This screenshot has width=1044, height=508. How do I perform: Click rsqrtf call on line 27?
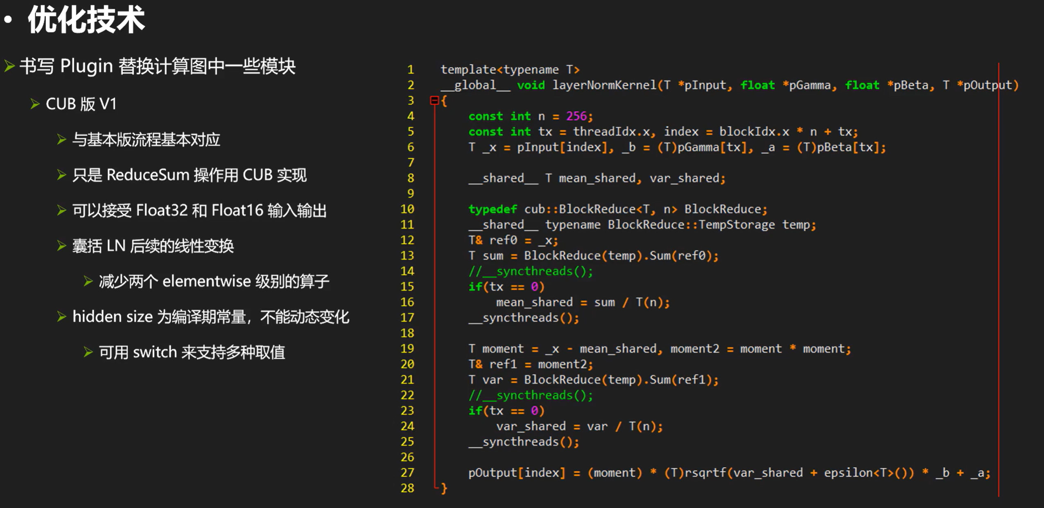pos(799,473)
